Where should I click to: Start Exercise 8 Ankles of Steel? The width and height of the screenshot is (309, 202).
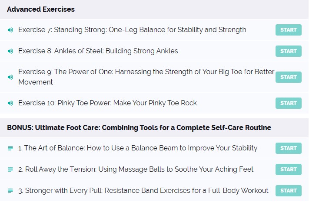tap(288, 51)
